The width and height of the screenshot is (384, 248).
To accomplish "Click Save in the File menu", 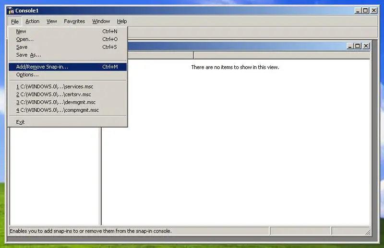I will [x=68, y=47].
